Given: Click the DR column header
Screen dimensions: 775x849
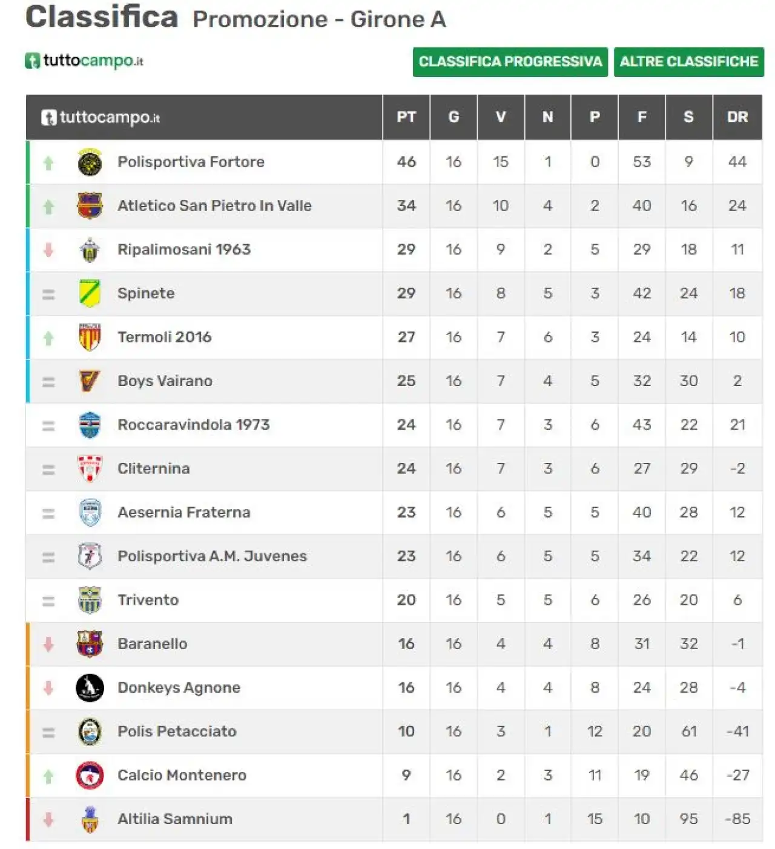Looking at the screenshot, I should (x=737, y=117).
